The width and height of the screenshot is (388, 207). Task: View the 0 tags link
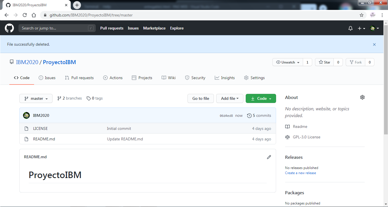point(95,98)
